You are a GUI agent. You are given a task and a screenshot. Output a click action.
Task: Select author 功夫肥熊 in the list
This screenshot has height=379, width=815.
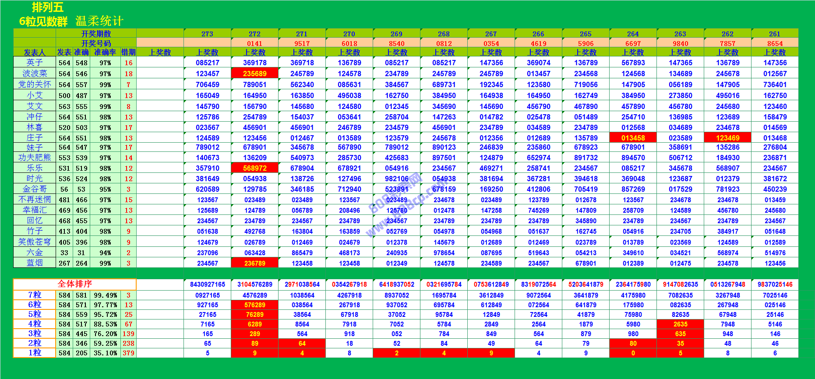35,158
